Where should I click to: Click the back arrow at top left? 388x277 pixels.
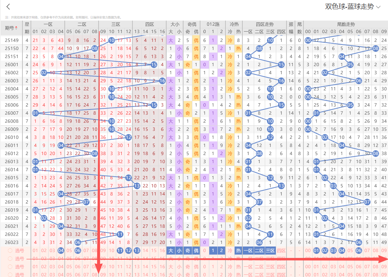(x=8, y=7)
